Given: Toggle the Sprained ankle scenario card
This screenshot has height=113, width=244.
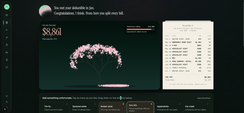Looking at the screenshot, I should tap(84, 108).
